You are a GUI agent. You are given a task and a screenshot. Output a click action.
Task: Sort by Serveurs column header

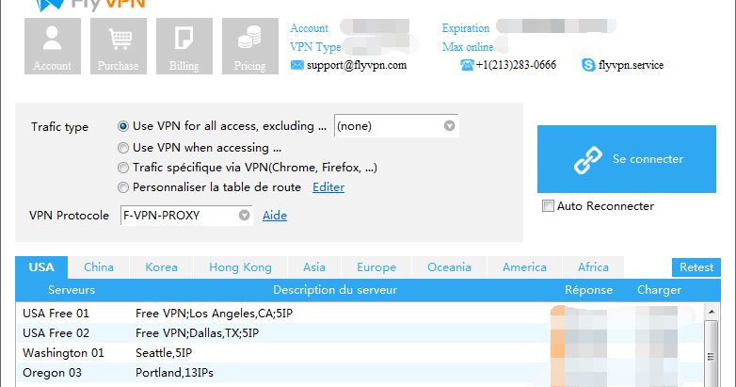pyautogui.click(x=72, y=290)
